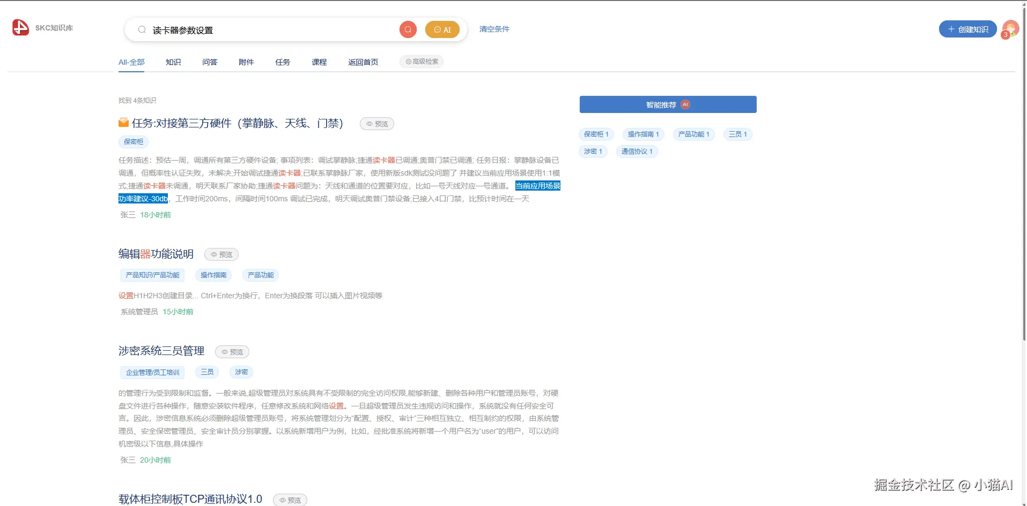Filter results by 通信协议 tag
This screenshot has height=506, width=1027.
pos(637,152)
